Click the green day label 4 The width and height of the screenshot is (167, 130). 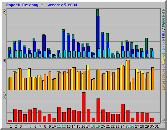click(25, 126)
